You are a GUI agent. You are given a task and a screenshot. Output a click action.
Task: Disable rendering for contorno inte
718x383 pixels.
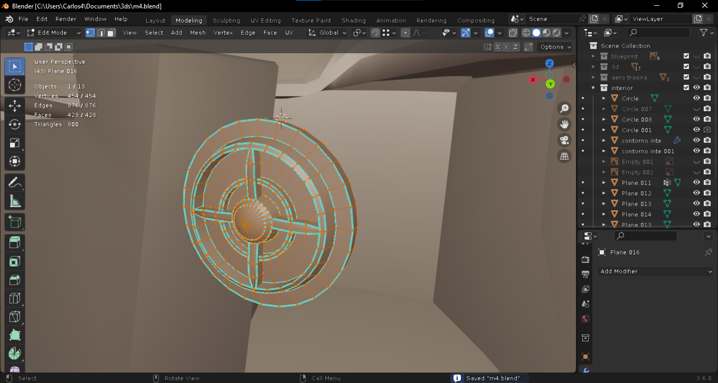(x=707, y=141)
